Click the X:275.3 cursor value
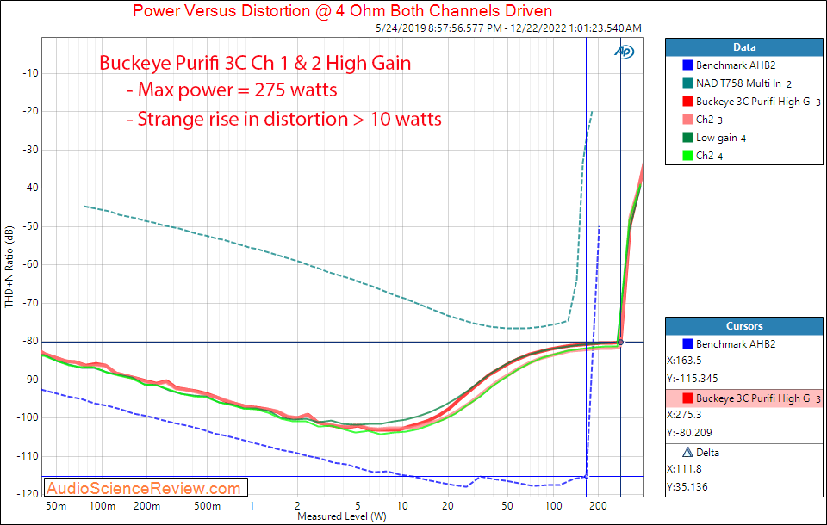The width and height of the screenshot is (827, 525). 684,415
